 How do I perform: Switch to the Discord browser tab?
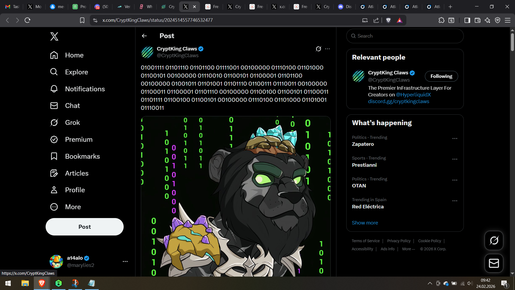point(345,7)
